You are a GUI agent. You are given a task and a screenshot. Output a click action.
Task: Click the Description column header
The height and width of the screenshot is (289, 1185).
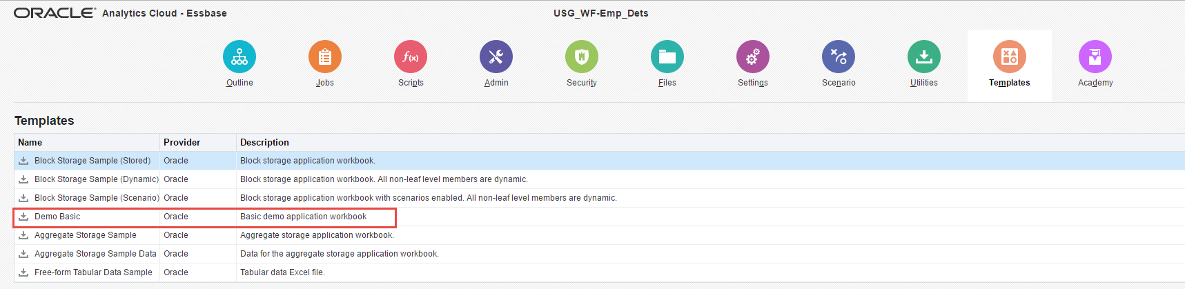point(264,143)
